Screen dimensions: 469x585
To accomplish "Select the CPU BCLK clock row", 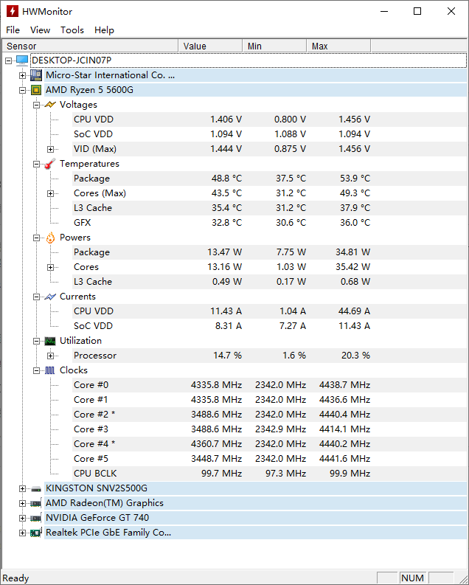I will (95, 474).
